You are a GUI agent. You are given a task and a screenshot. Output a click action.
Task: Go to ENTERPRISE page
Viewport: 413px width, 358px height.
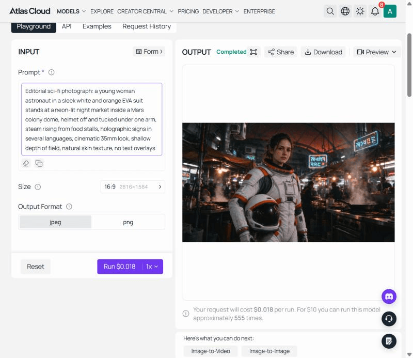(259, 11)
